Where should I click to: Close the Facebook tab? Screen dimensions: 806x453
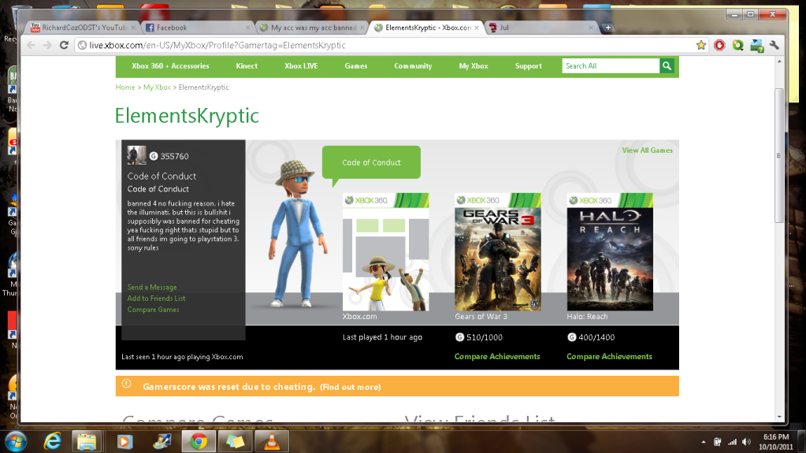pos(247,28)
